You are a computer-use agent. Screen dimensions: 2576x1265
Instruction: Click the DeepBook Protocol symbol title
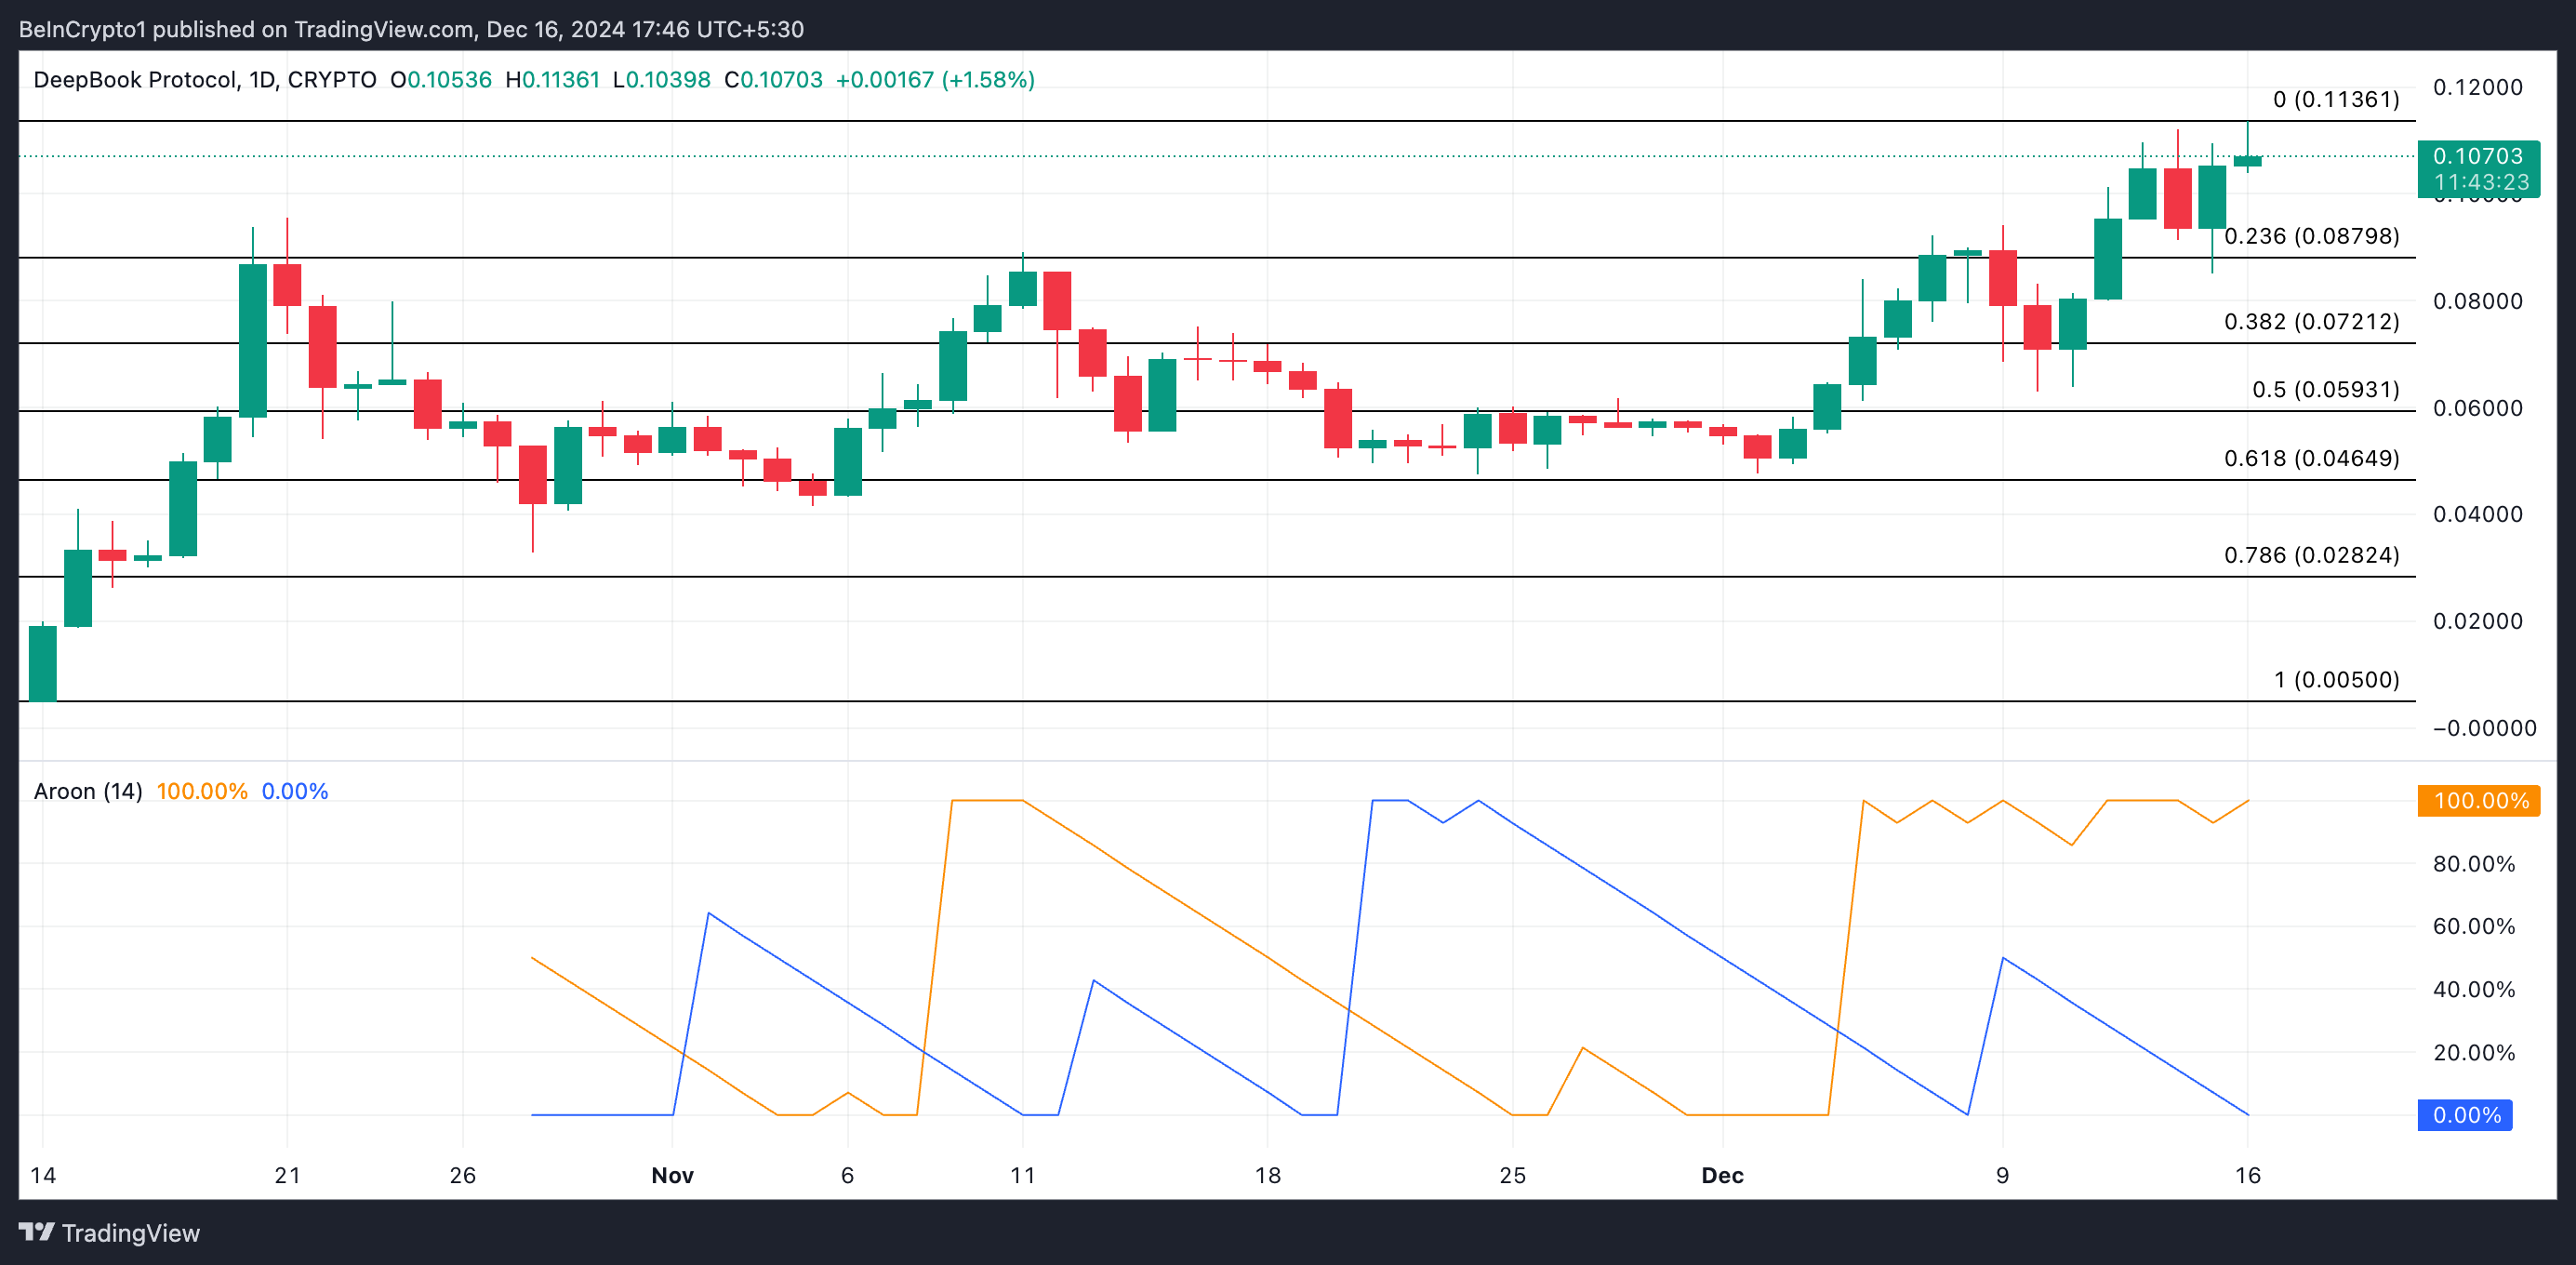pos(135,80)
